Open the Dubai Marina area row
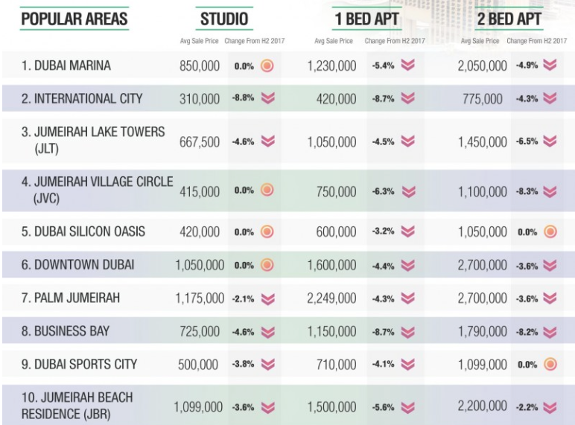This screenshot has width=575, height=425. [66, 66]
